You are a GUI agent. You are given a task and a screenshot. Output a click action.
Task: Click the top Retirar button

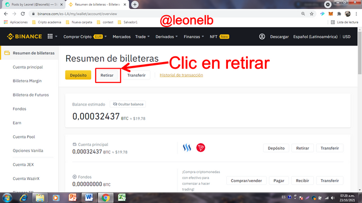point(107,75)
